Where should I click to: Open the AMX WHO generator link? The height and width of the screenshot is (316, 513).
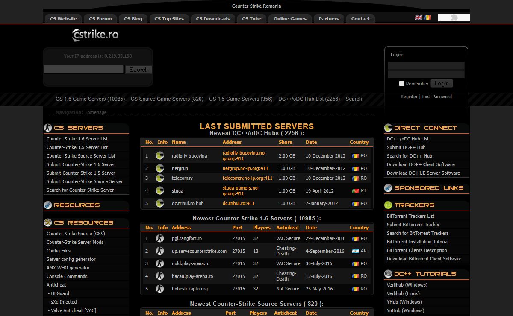[x=68, y=268]
